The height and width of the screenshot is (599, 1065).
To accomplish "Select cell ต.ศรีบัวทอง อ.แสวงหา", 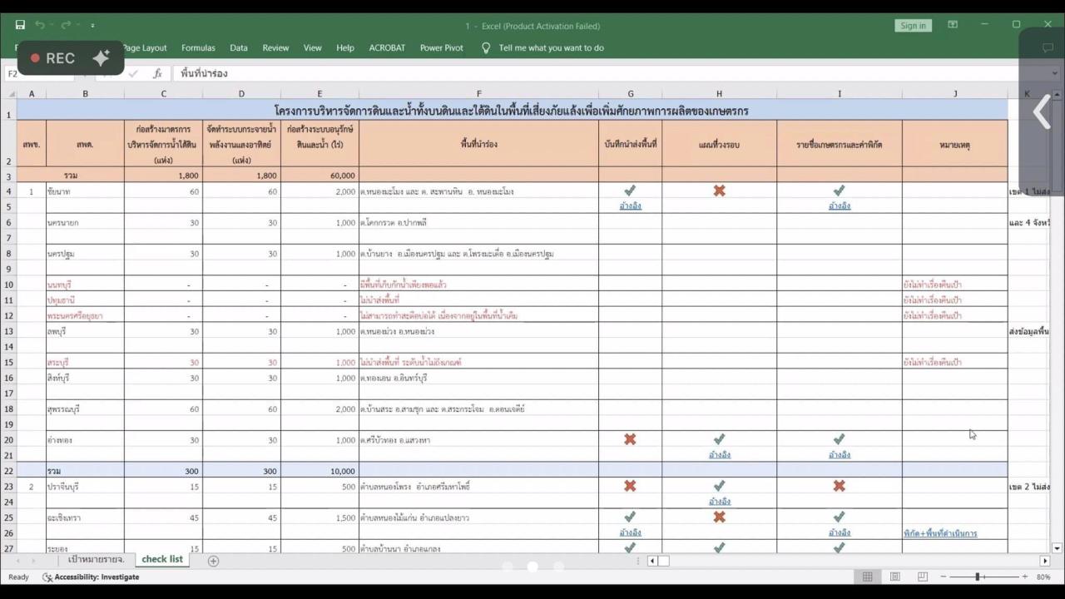I will [478, 440].
